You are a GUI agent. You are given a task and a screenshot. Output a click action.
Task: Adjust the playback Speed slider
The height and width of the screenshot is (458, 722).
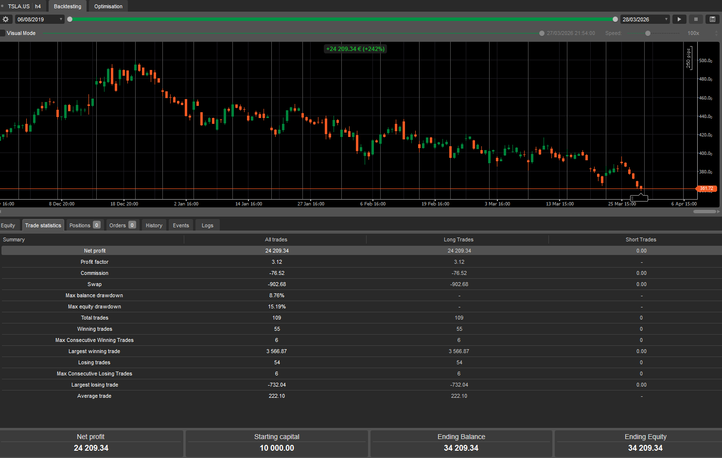coord(648,33)
